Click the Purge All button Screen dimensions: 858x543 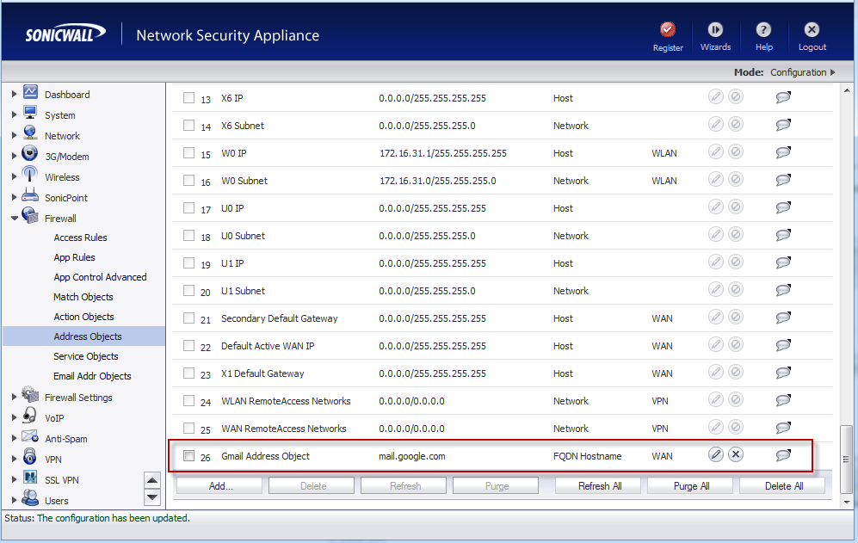click(690, 485)
